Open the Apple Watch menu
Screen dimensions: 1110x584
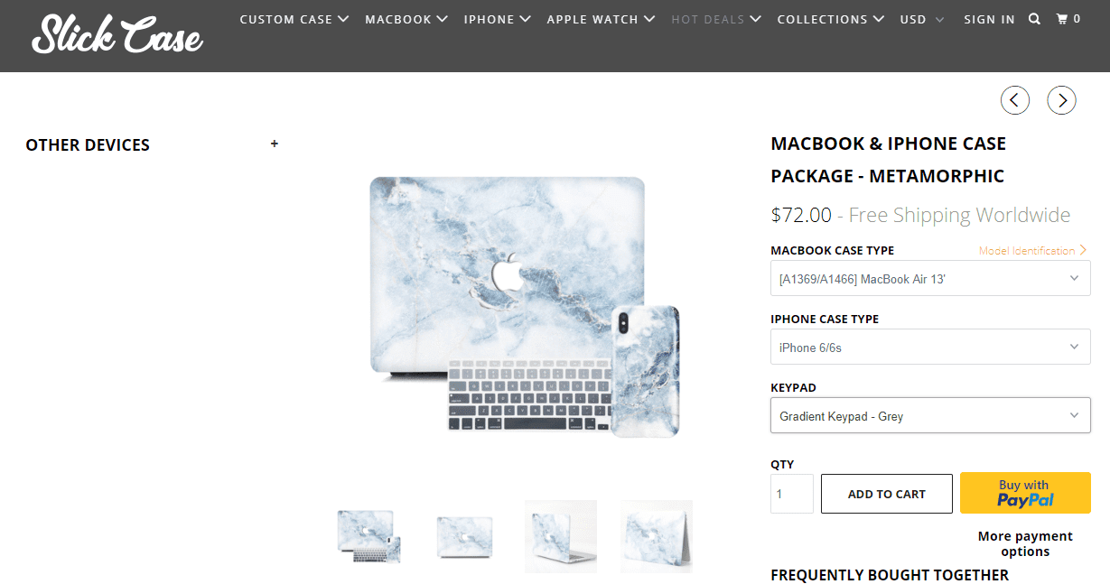coord(602,19)
